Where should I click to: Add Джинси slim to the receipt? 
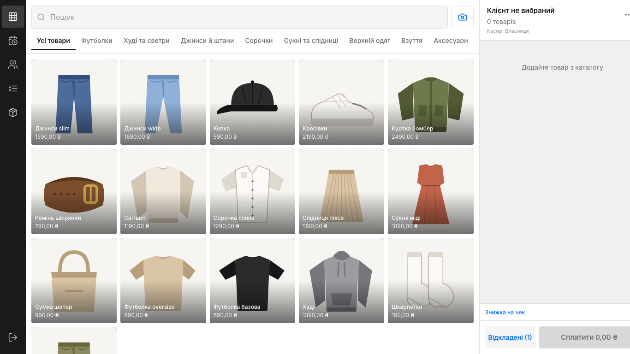pyautogui.click(x=74, y=102)
